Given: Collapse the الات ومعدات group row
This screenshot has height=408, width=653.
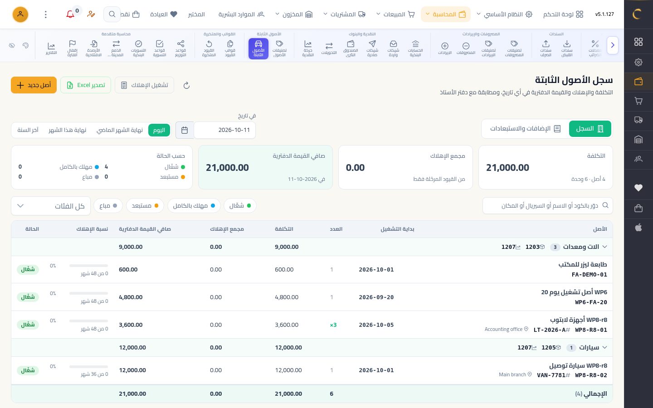Looking at the screenshot, I should pyautogui.click(x=604, y=247).
